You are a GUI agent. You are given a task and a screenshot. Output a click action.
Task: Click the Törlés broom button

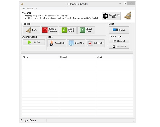tap(31, 30)
